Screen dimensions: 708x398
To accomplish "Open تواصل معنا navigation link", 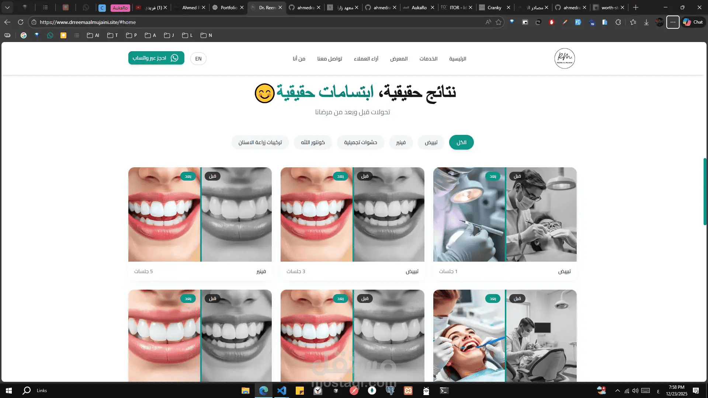I will click(330, 59).
